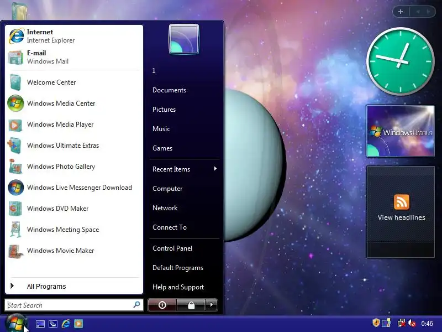Click the taskbar clock 0:46
Screen dimensions: 442x332
click(427, 324)
